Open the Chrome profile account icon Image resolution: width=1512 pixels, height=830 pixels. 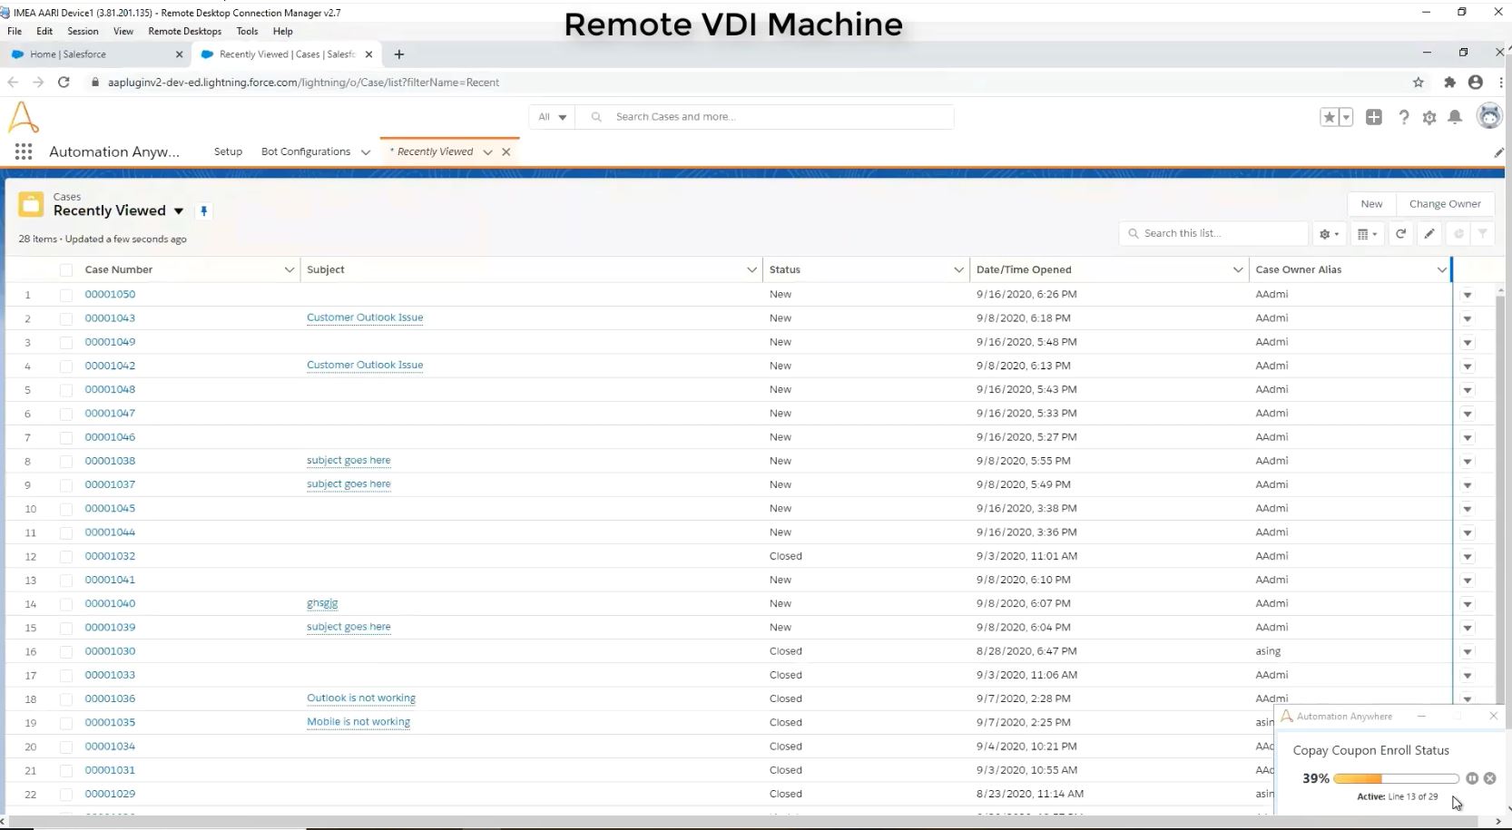coord(1476,83)
